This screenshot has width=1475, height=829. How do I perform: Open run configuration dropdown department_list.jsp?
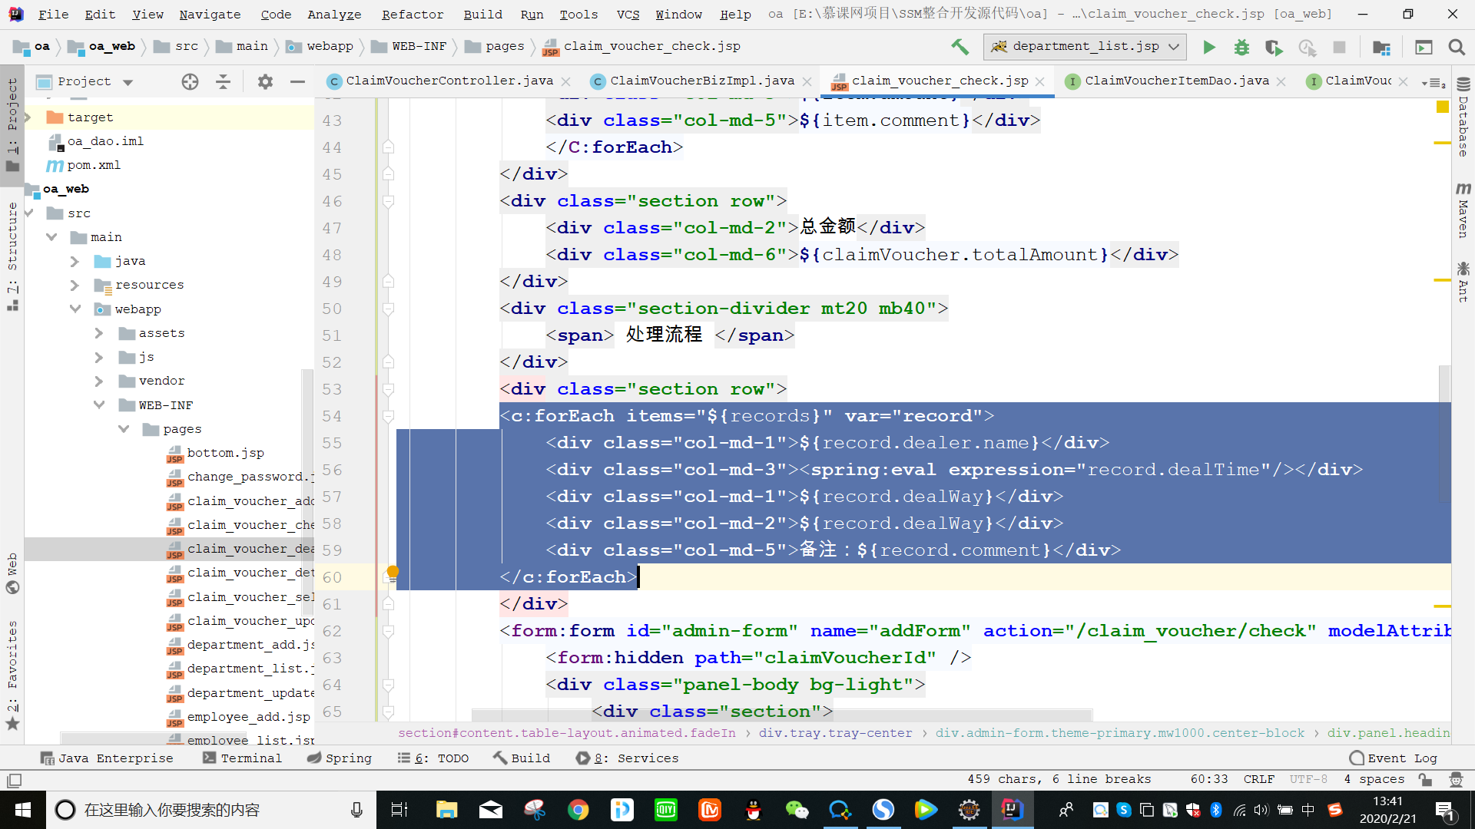point(1085,47)
